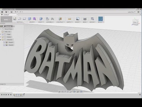This screenshot has height=107, width=142.
Task: Show Sketch1 with its light bulb
Action: click(4, 42)
